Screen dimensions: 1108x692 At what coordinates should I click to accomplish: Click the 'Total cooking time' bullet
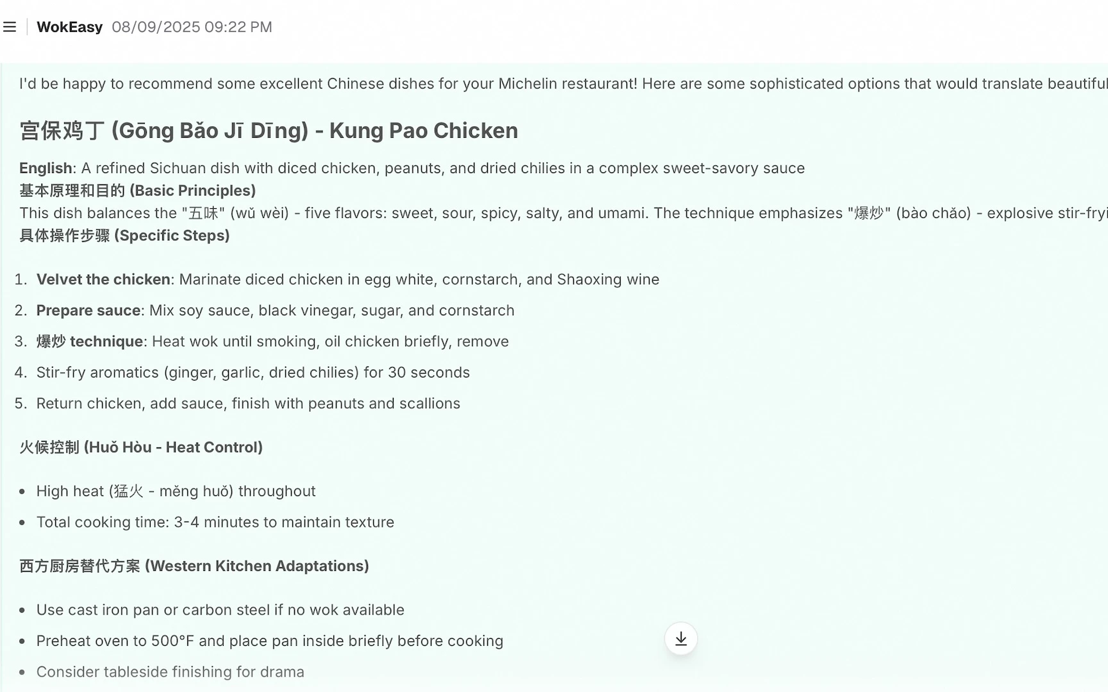coord(215,522)
